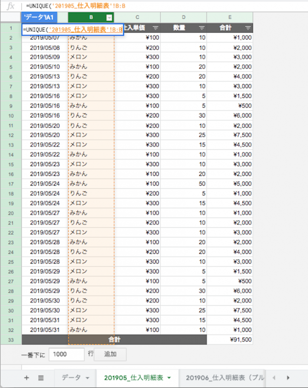Open the データ tab dropdown arrow
Image resolution: width=308 pixels, height=388 pixels.
[x=87, y=378]
